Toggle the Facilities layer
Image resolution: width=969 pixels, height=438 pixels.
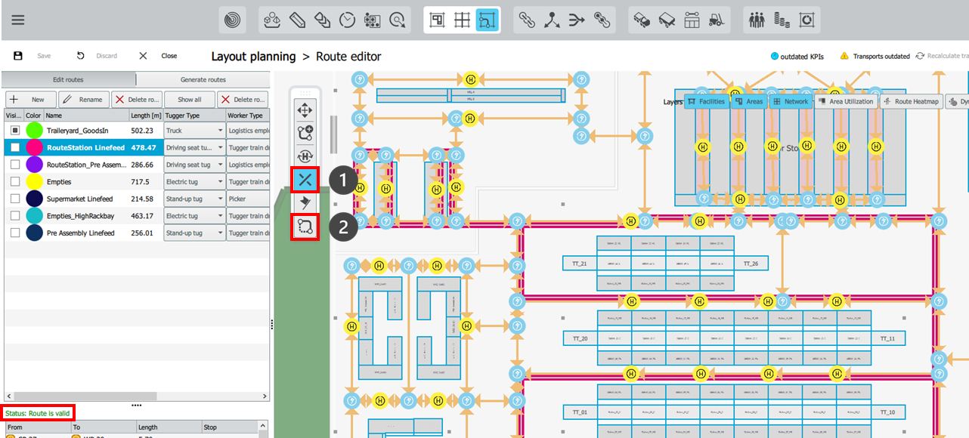point(707,101)
